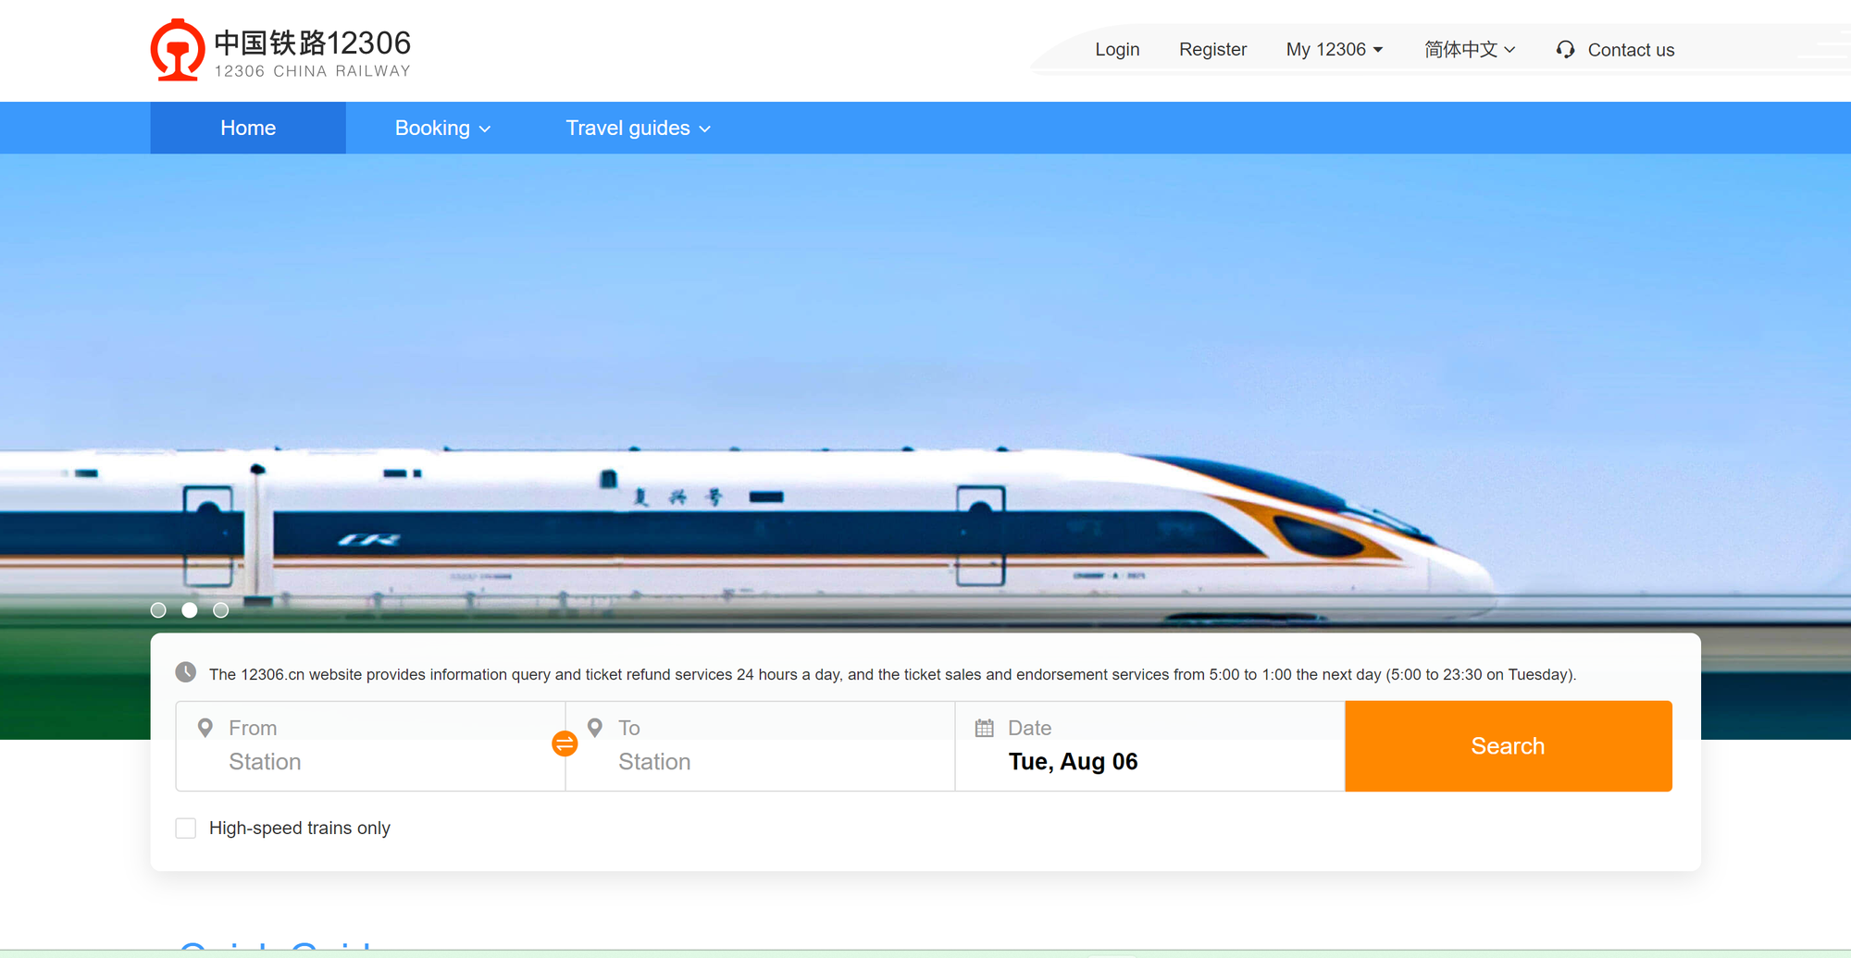The width and height of the screenshot is (1851, 958).
Task: Select the second carousel slide dot
Action: [190, 610]
